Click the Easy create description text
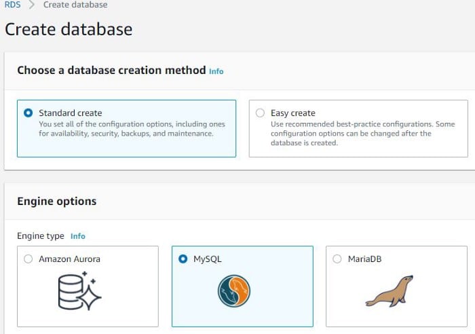Screen dimensions: 475x334 point(363,133)
